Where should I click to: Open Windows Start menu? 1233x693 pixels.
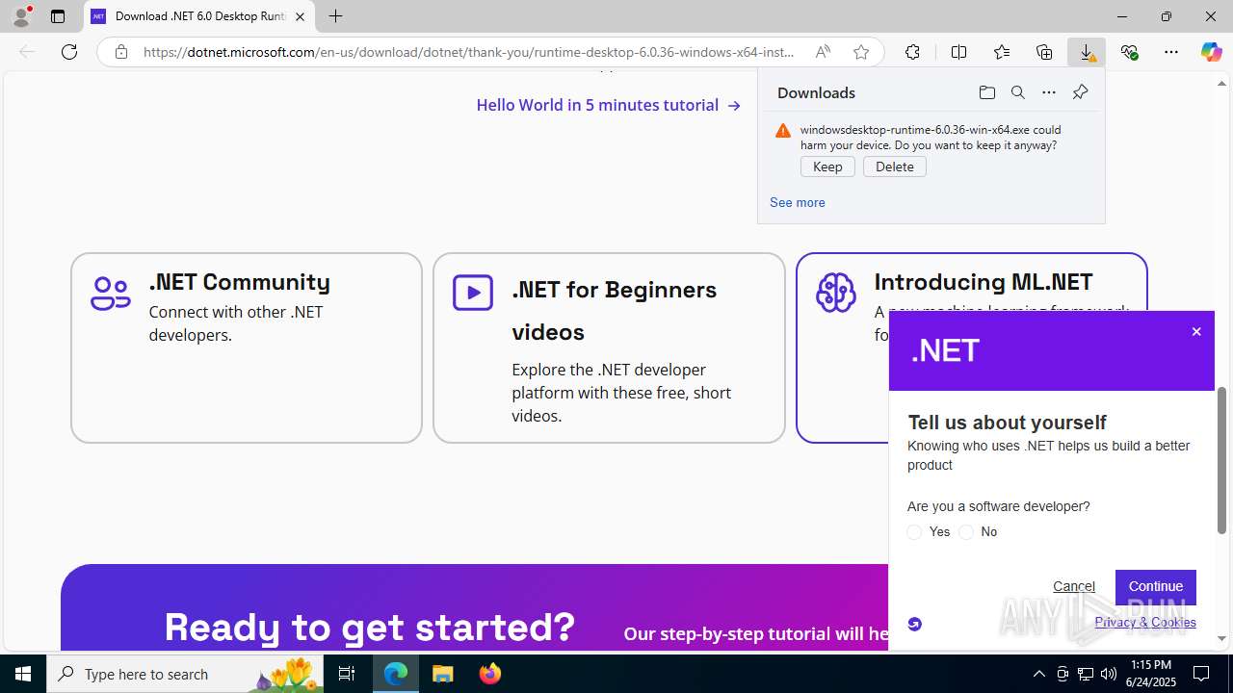(23, 674)
